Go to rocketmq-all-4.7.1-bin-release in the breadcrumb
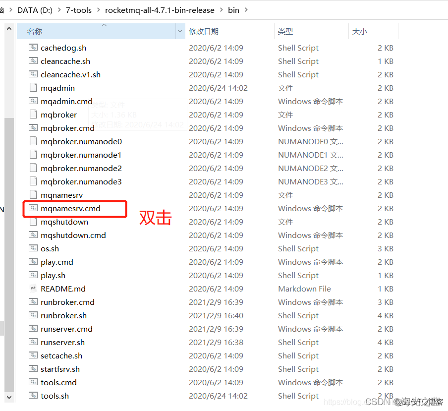 click(x=160, y=10)
